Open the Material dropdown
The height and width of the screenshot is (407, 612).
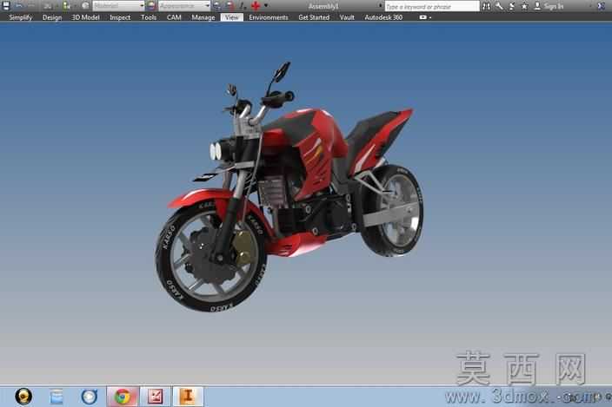pos(118,6)
